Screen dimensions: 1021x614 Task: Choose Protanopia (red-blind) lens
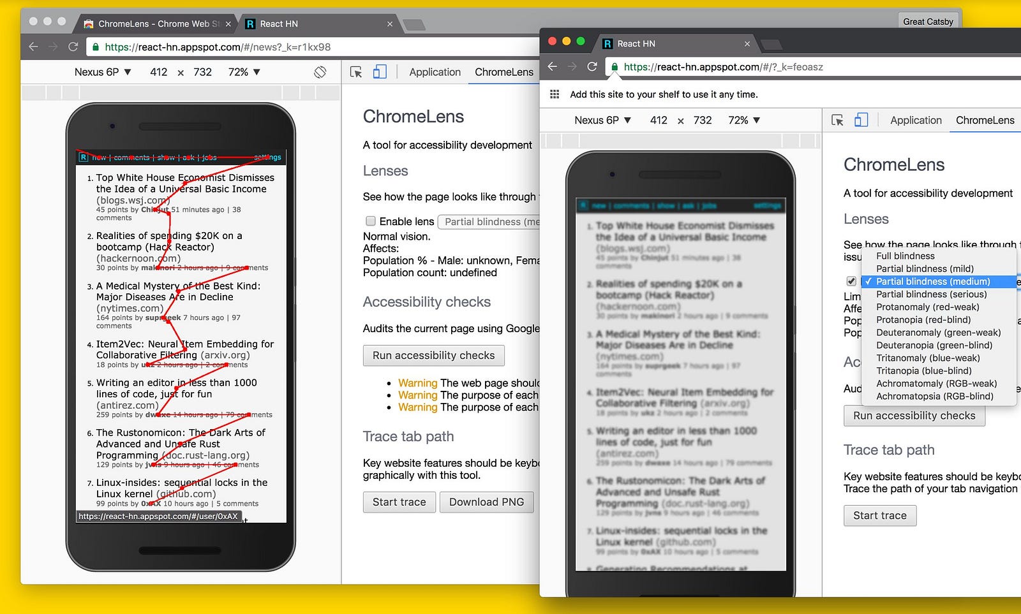point(939,319)
